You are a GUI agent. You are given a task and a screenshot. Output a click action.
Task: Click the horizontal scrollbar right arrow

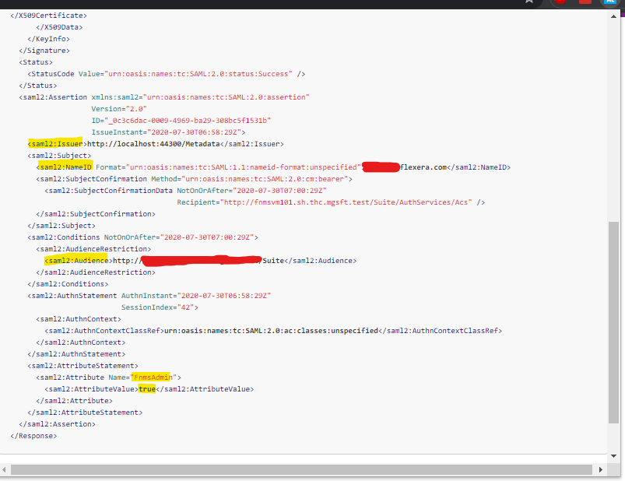[x=604, y=469]
